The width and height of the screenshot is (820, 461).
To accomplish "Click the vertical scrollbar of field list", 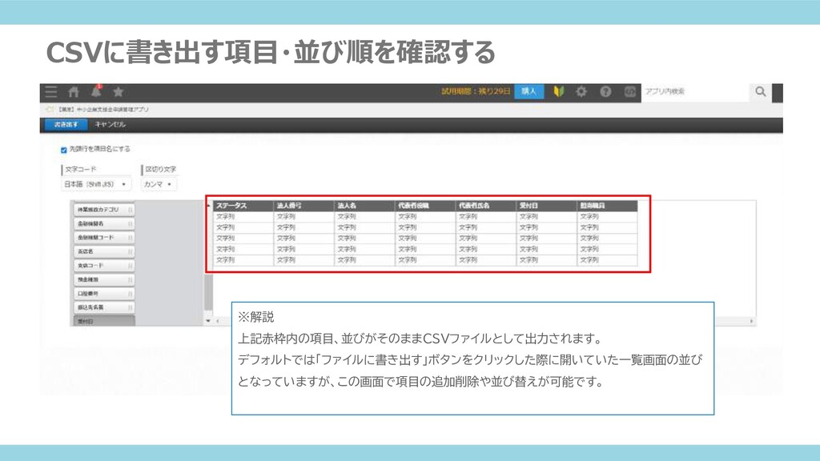I will pyautogui.click(x=209, y=293).
